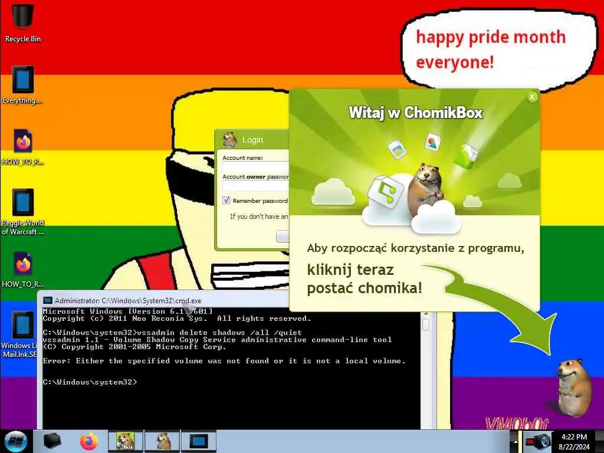Viewport: 604px width, 453px height.
Task: Click the cmd.exe title bar icon
Action: coord(48,300)
